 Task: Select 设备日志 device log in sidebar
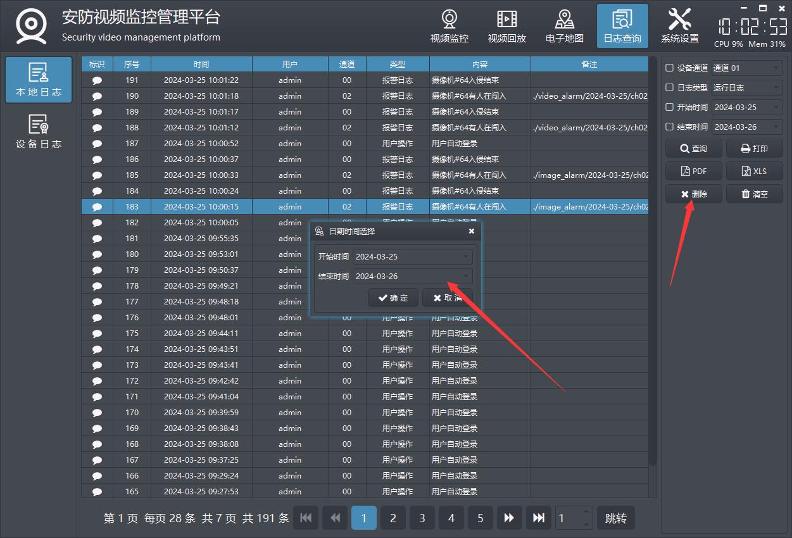pyautogui.click(x=39, y=132)
